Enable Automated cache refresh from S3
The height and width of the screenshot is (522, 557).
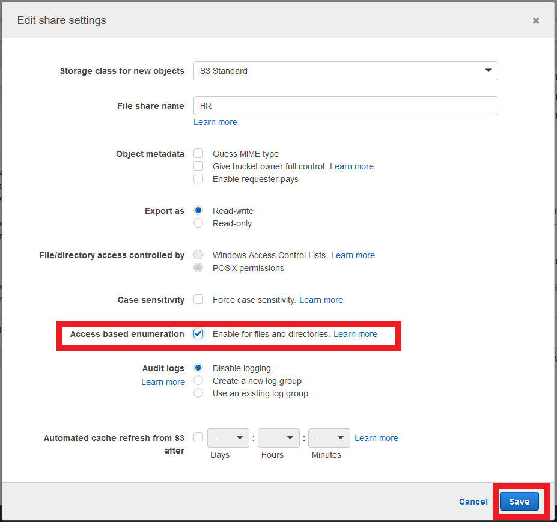click(x=198, y=437)
